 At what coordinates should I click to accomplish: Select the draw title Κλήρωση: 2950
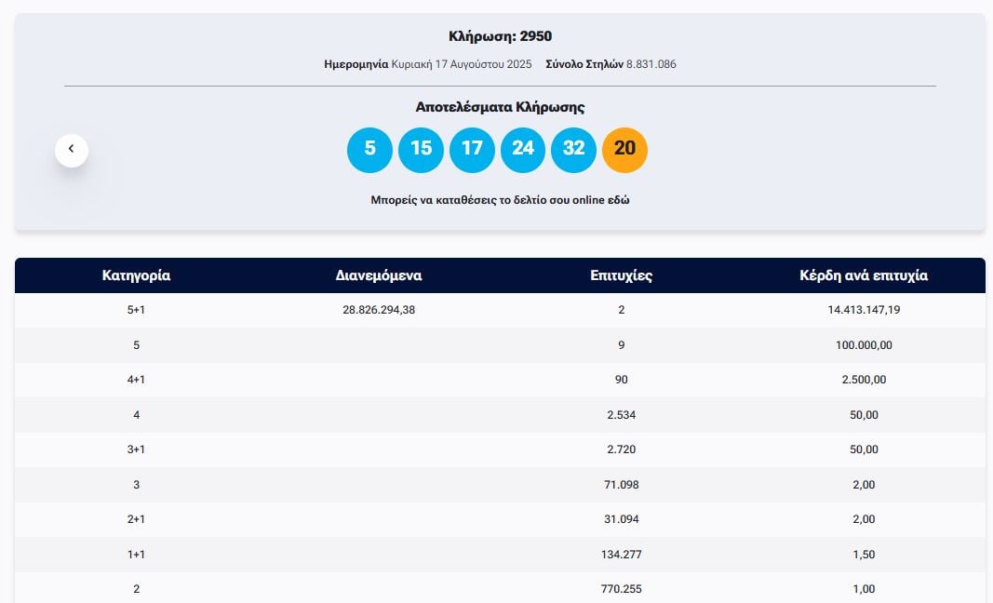point(501,36)
